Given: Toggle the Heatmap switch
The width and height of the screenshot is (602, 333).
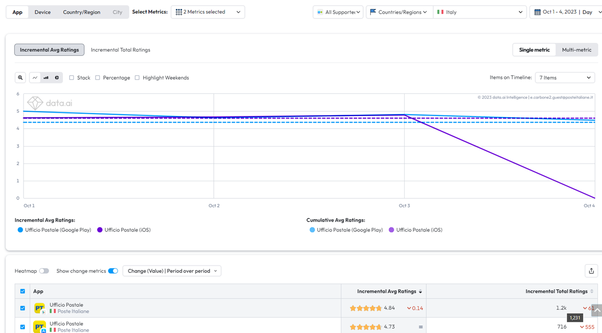Looking at the screenshot, I should [x=44, y=271].
